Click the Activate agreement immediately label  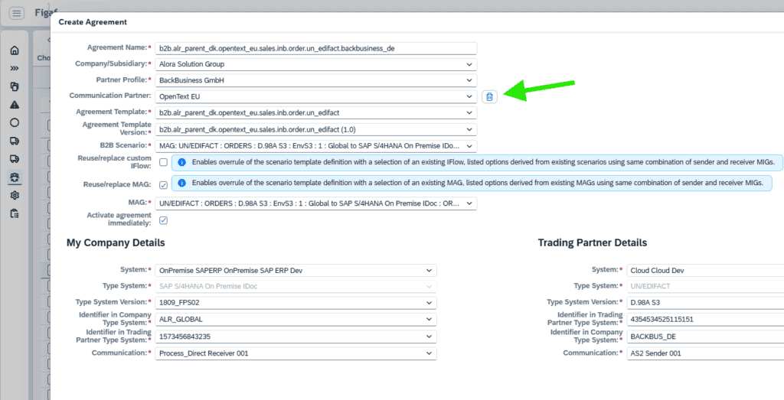click(x=119, y=219)
